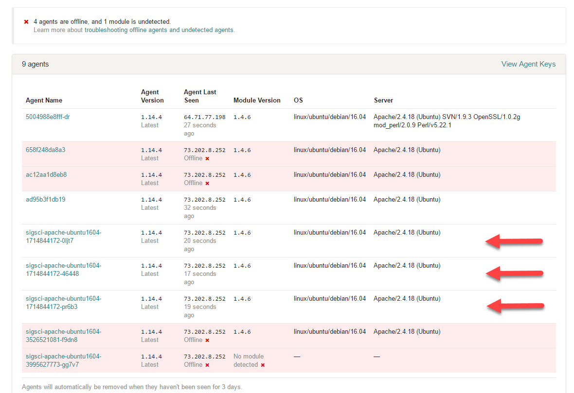Click the red X beside No module detected
Viewport: 574px width, 393px height.
pyautogui.click(x=263, y=365)
